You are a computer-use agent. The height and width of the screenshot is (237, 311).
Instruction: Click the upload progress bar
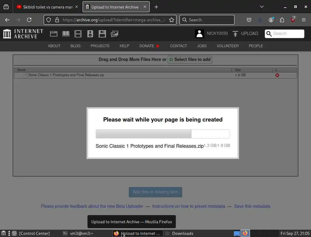coord(163,134)
